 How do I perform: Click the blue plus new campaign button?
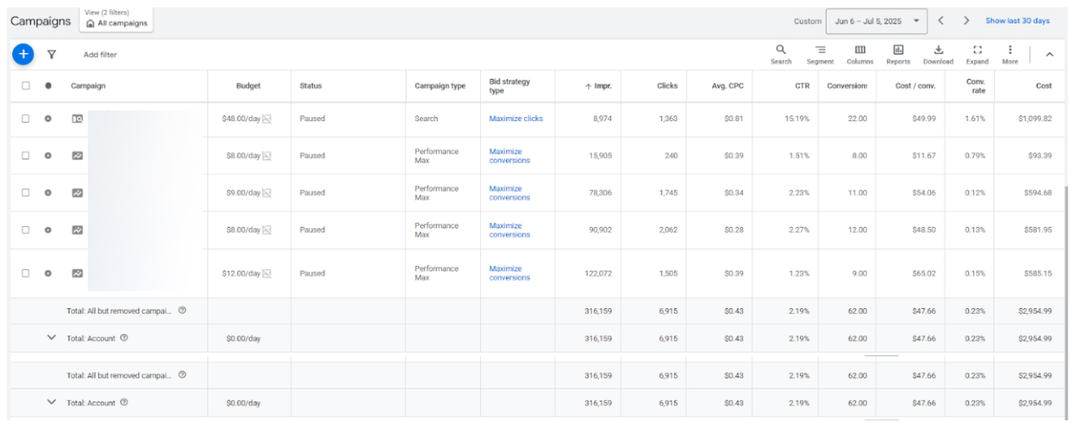[23, 54]
